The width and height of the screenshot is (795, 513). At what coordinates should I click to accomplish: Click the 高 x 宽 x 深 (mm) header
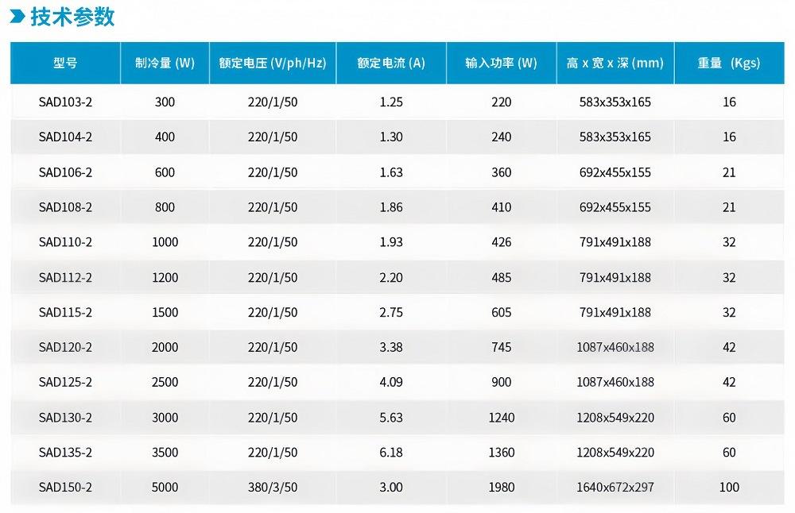(615, 63)
